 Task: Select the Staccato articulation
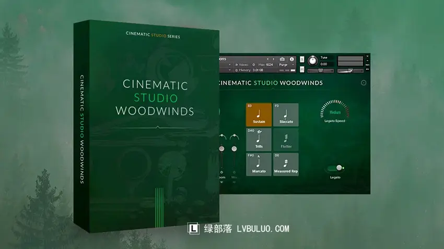click(x=286, y=114)
